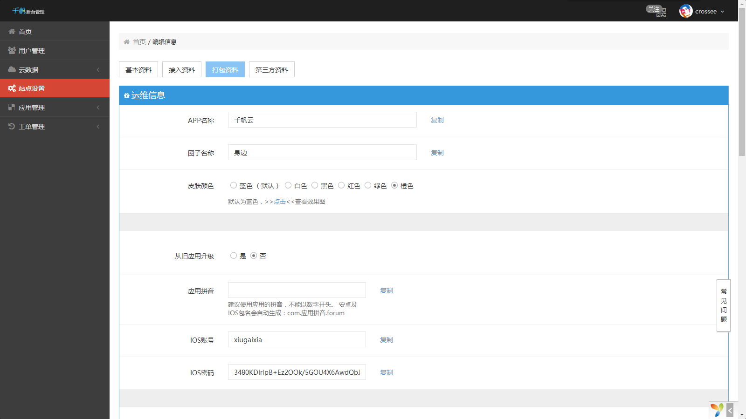Click the work order history icon
This screenshot has height=419, width=746.
[12, 126]
